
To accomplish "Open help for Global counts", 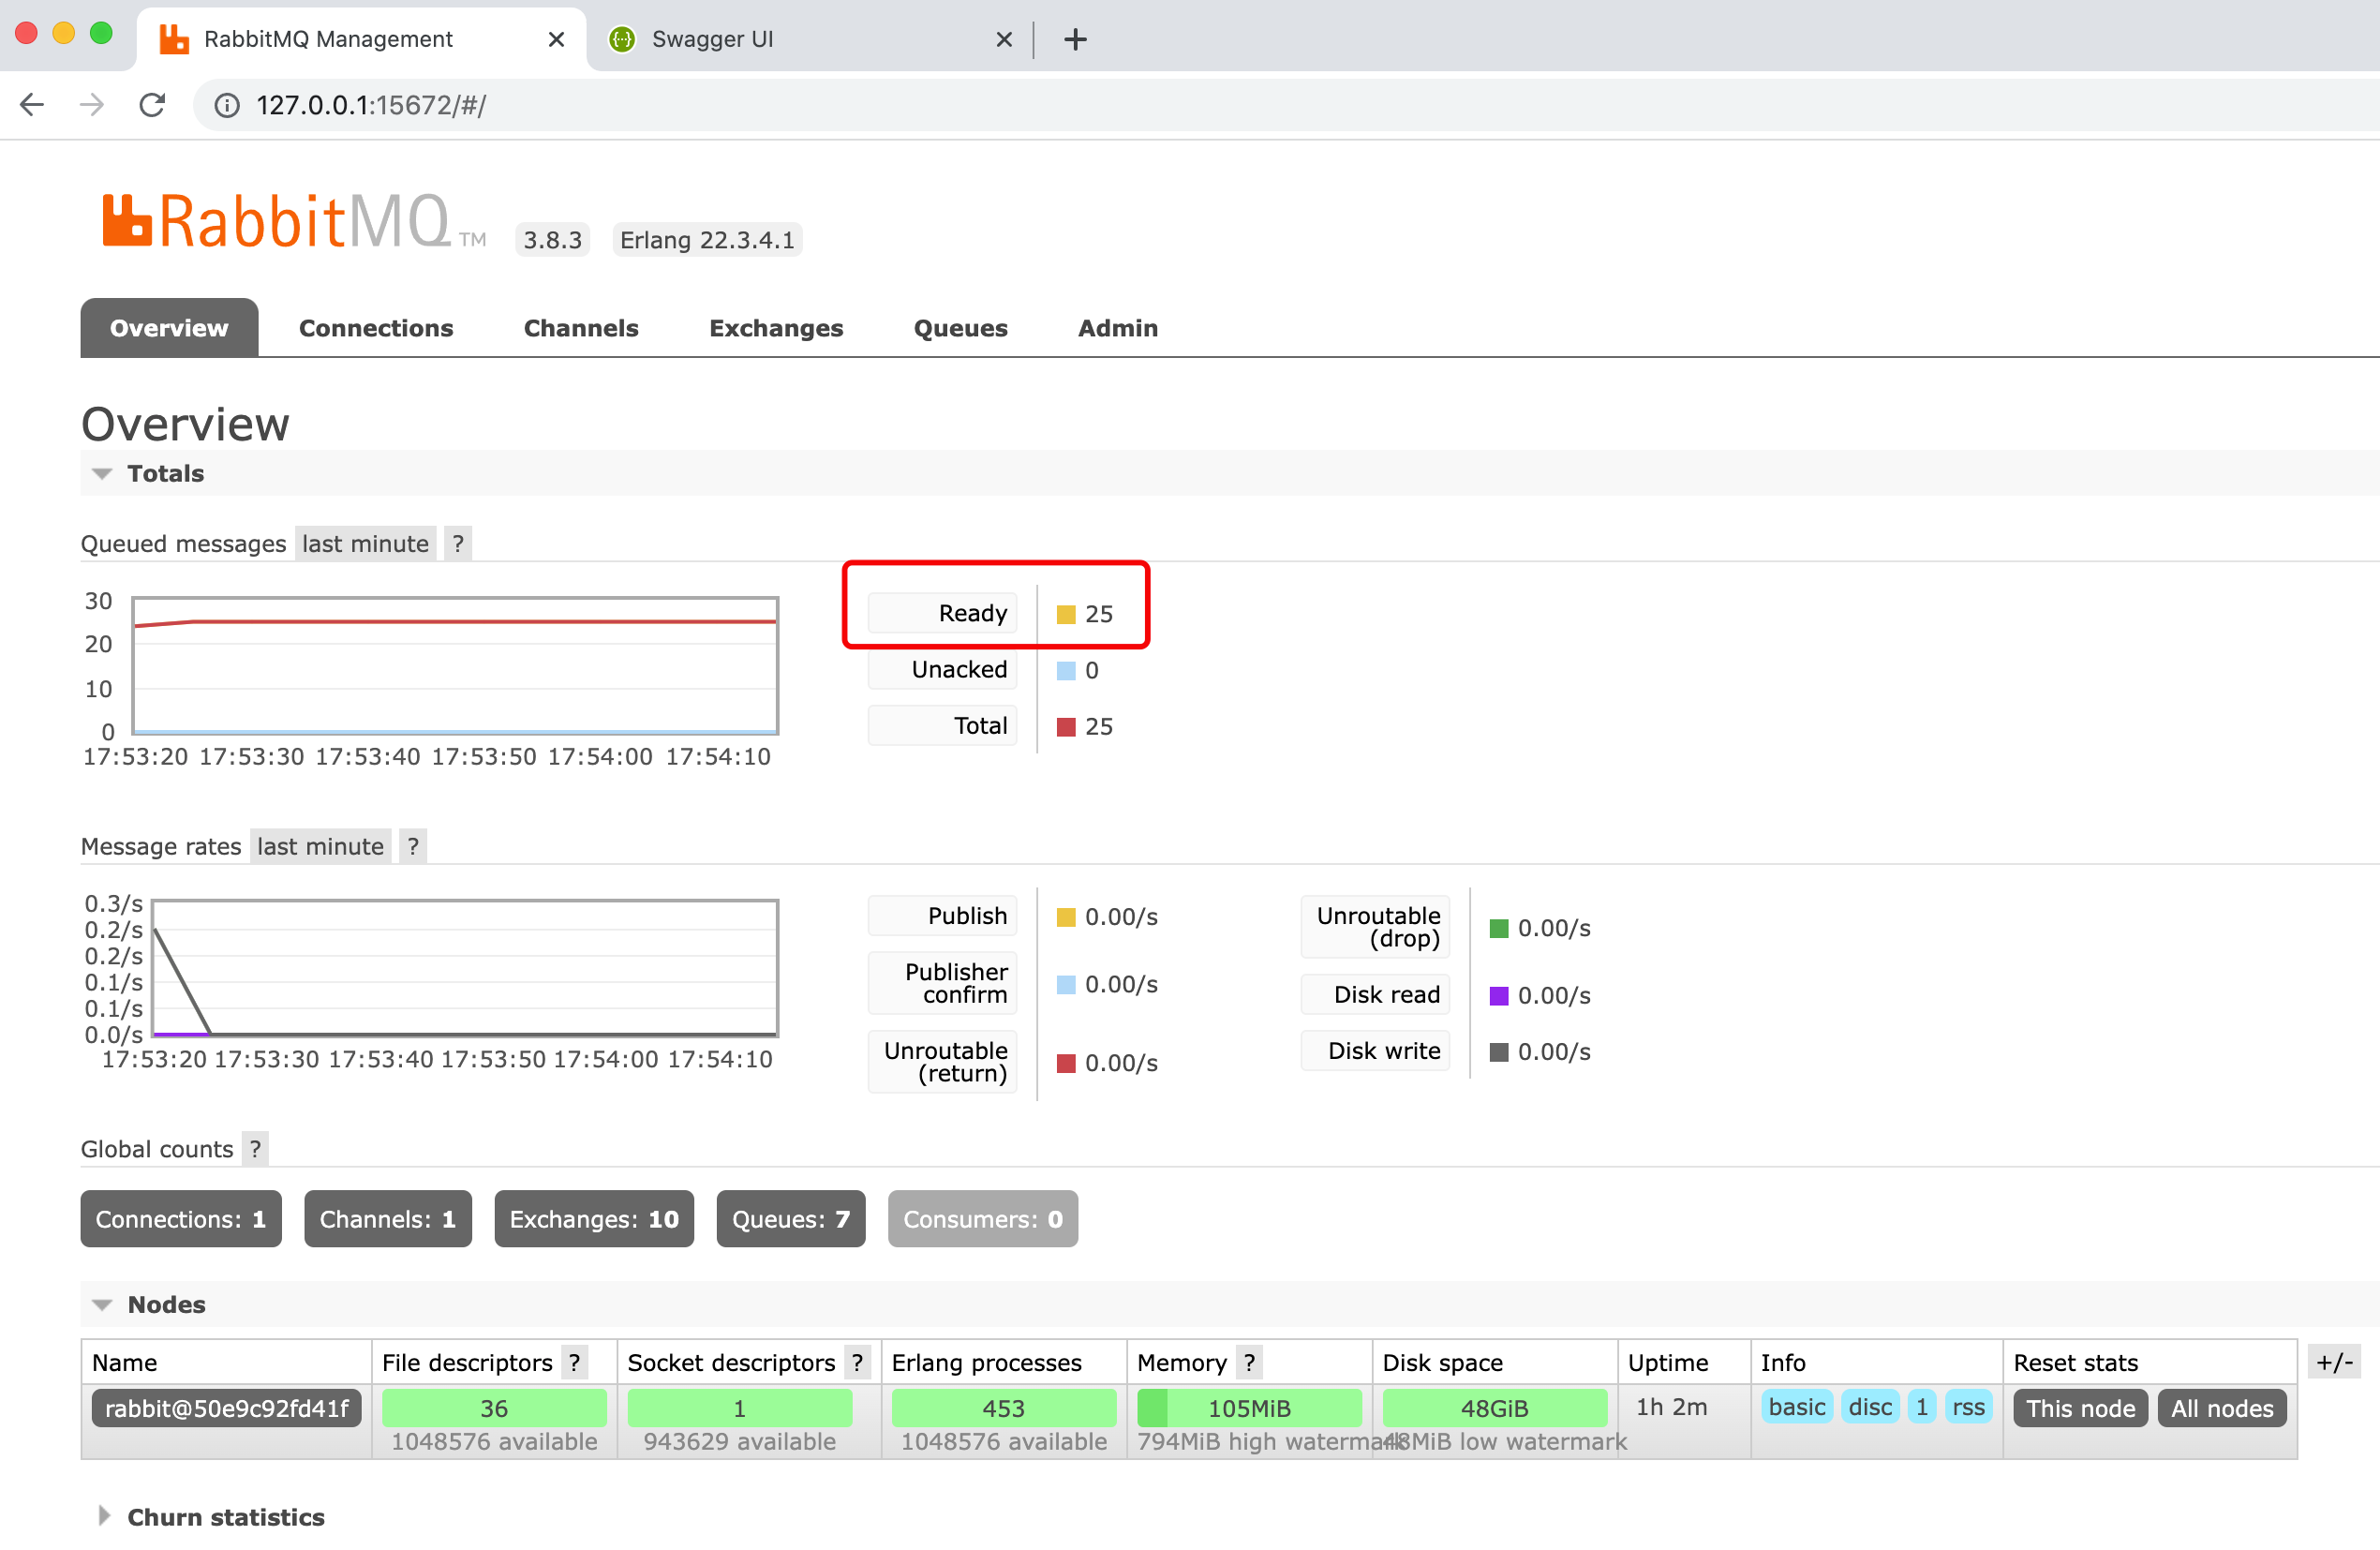I will (255, 1149).
